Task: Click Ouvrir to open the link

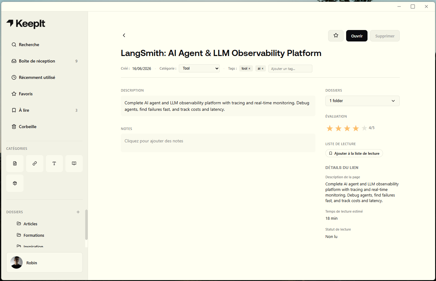Action: pos(357,36)
